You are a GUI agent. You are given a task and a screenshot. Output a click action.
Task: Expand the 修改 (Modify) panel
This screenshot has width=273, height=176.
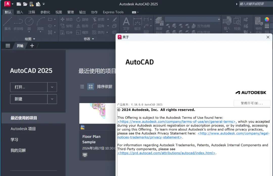point(89,39)
